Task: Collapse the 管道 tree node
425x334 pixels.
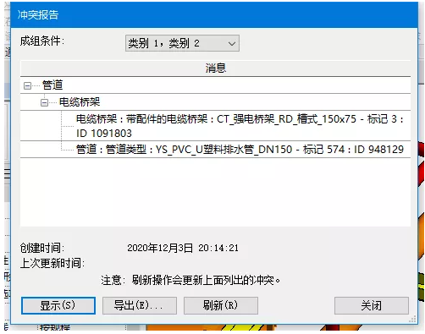Action: tap(27, 85)
